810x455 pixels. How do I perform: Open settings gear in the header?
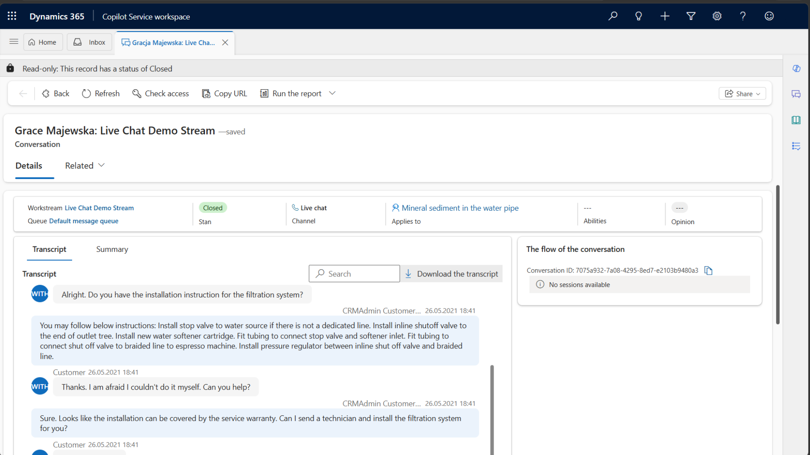(717, 16)
